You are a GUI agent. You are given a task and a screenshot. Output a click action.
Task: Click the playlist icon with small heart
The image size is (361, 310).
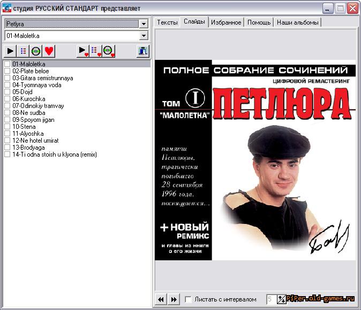[x=96, y=51]
